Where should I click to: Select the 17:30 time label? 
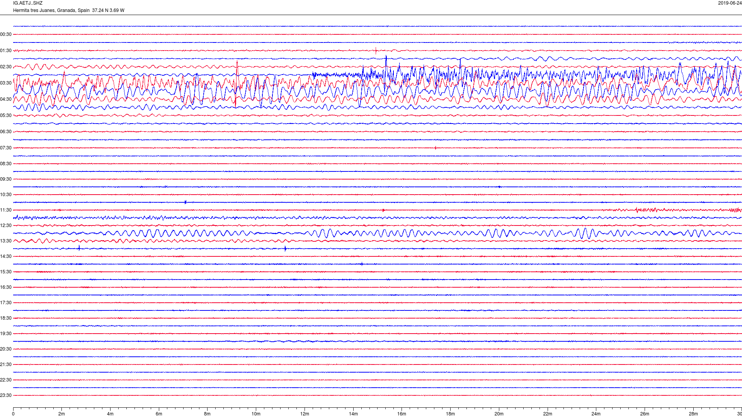click(x=6, y=303)
